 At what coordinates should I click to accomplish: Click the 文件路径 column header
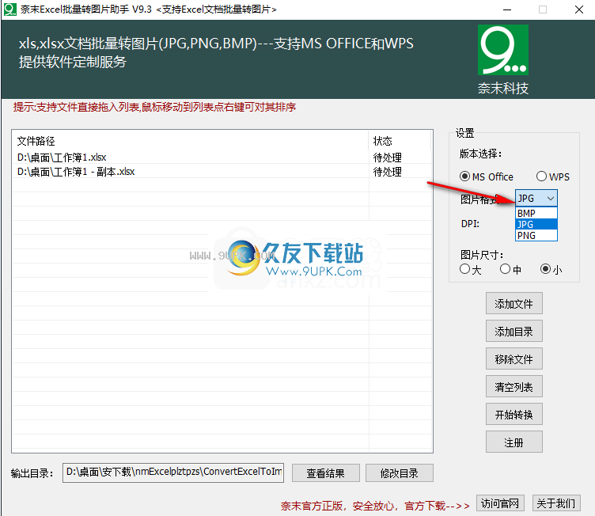point(191,141)
